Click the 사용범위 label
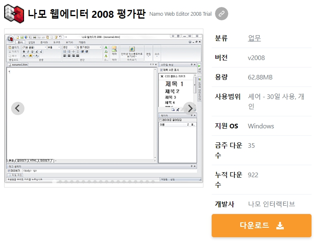The width and height of the screenshot is (314, 243). (x=227, y=96)
